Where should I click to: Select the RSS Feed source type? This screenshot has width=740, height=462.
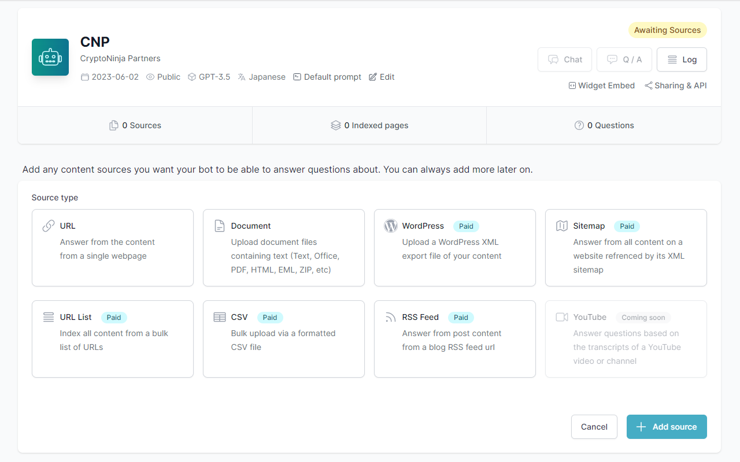pyautogui.click(x=455, y=339)
